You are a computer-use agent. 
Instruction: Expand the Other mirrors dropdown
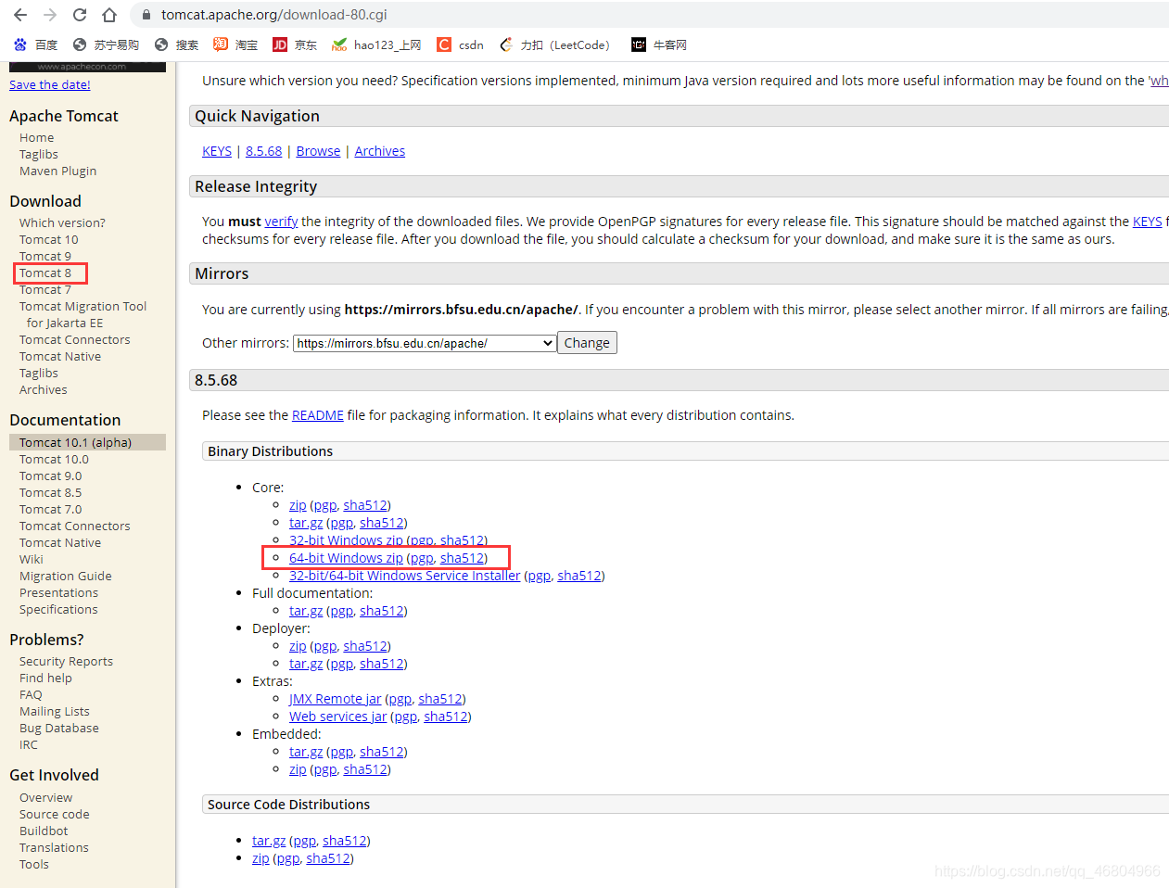[425, 343]
